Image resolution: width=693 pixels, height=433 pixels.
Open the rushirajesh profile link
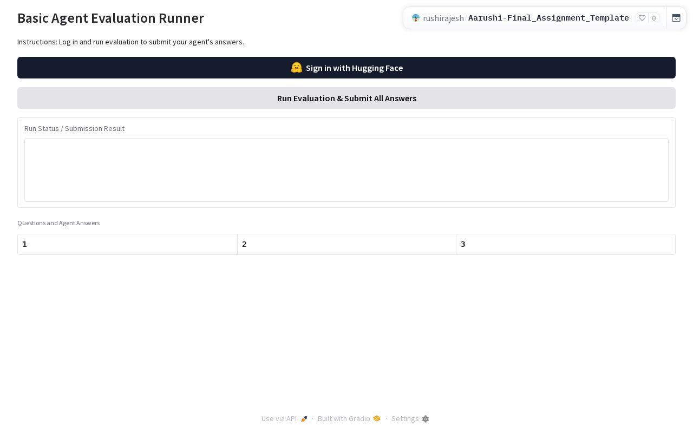point(443,18)
